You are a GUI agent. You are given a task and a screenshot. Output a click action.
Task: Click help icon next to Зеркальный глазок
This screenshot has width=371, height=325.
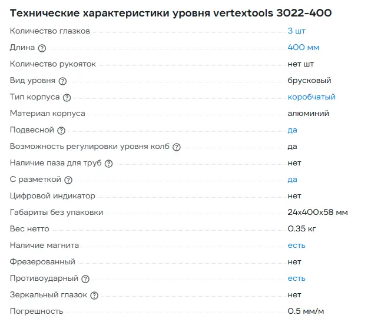pyautogui.click(x=94, y=295)
